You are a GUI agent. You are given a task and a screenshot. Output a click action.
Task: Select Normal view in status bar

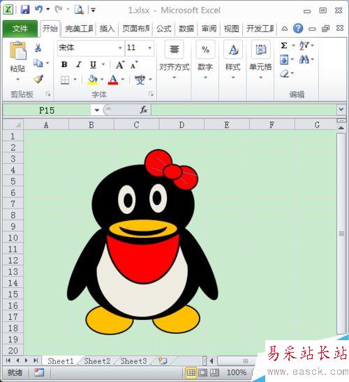(x=191, y=372)
